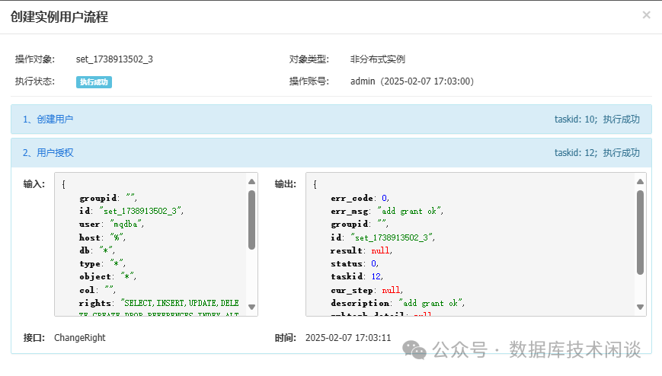The height and width of the screenshot is (376, 662).
Task: Click the input JSON scrollbar thumb
Action: coord(252,219)
